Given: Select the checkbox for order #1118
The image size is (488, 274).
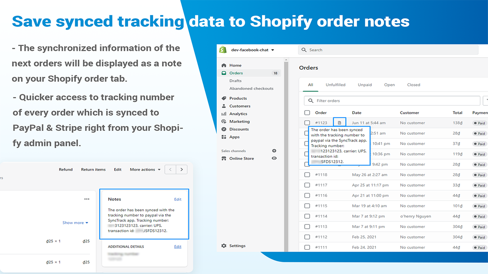Looking at the screenshot, I should (x=307, y=175).
